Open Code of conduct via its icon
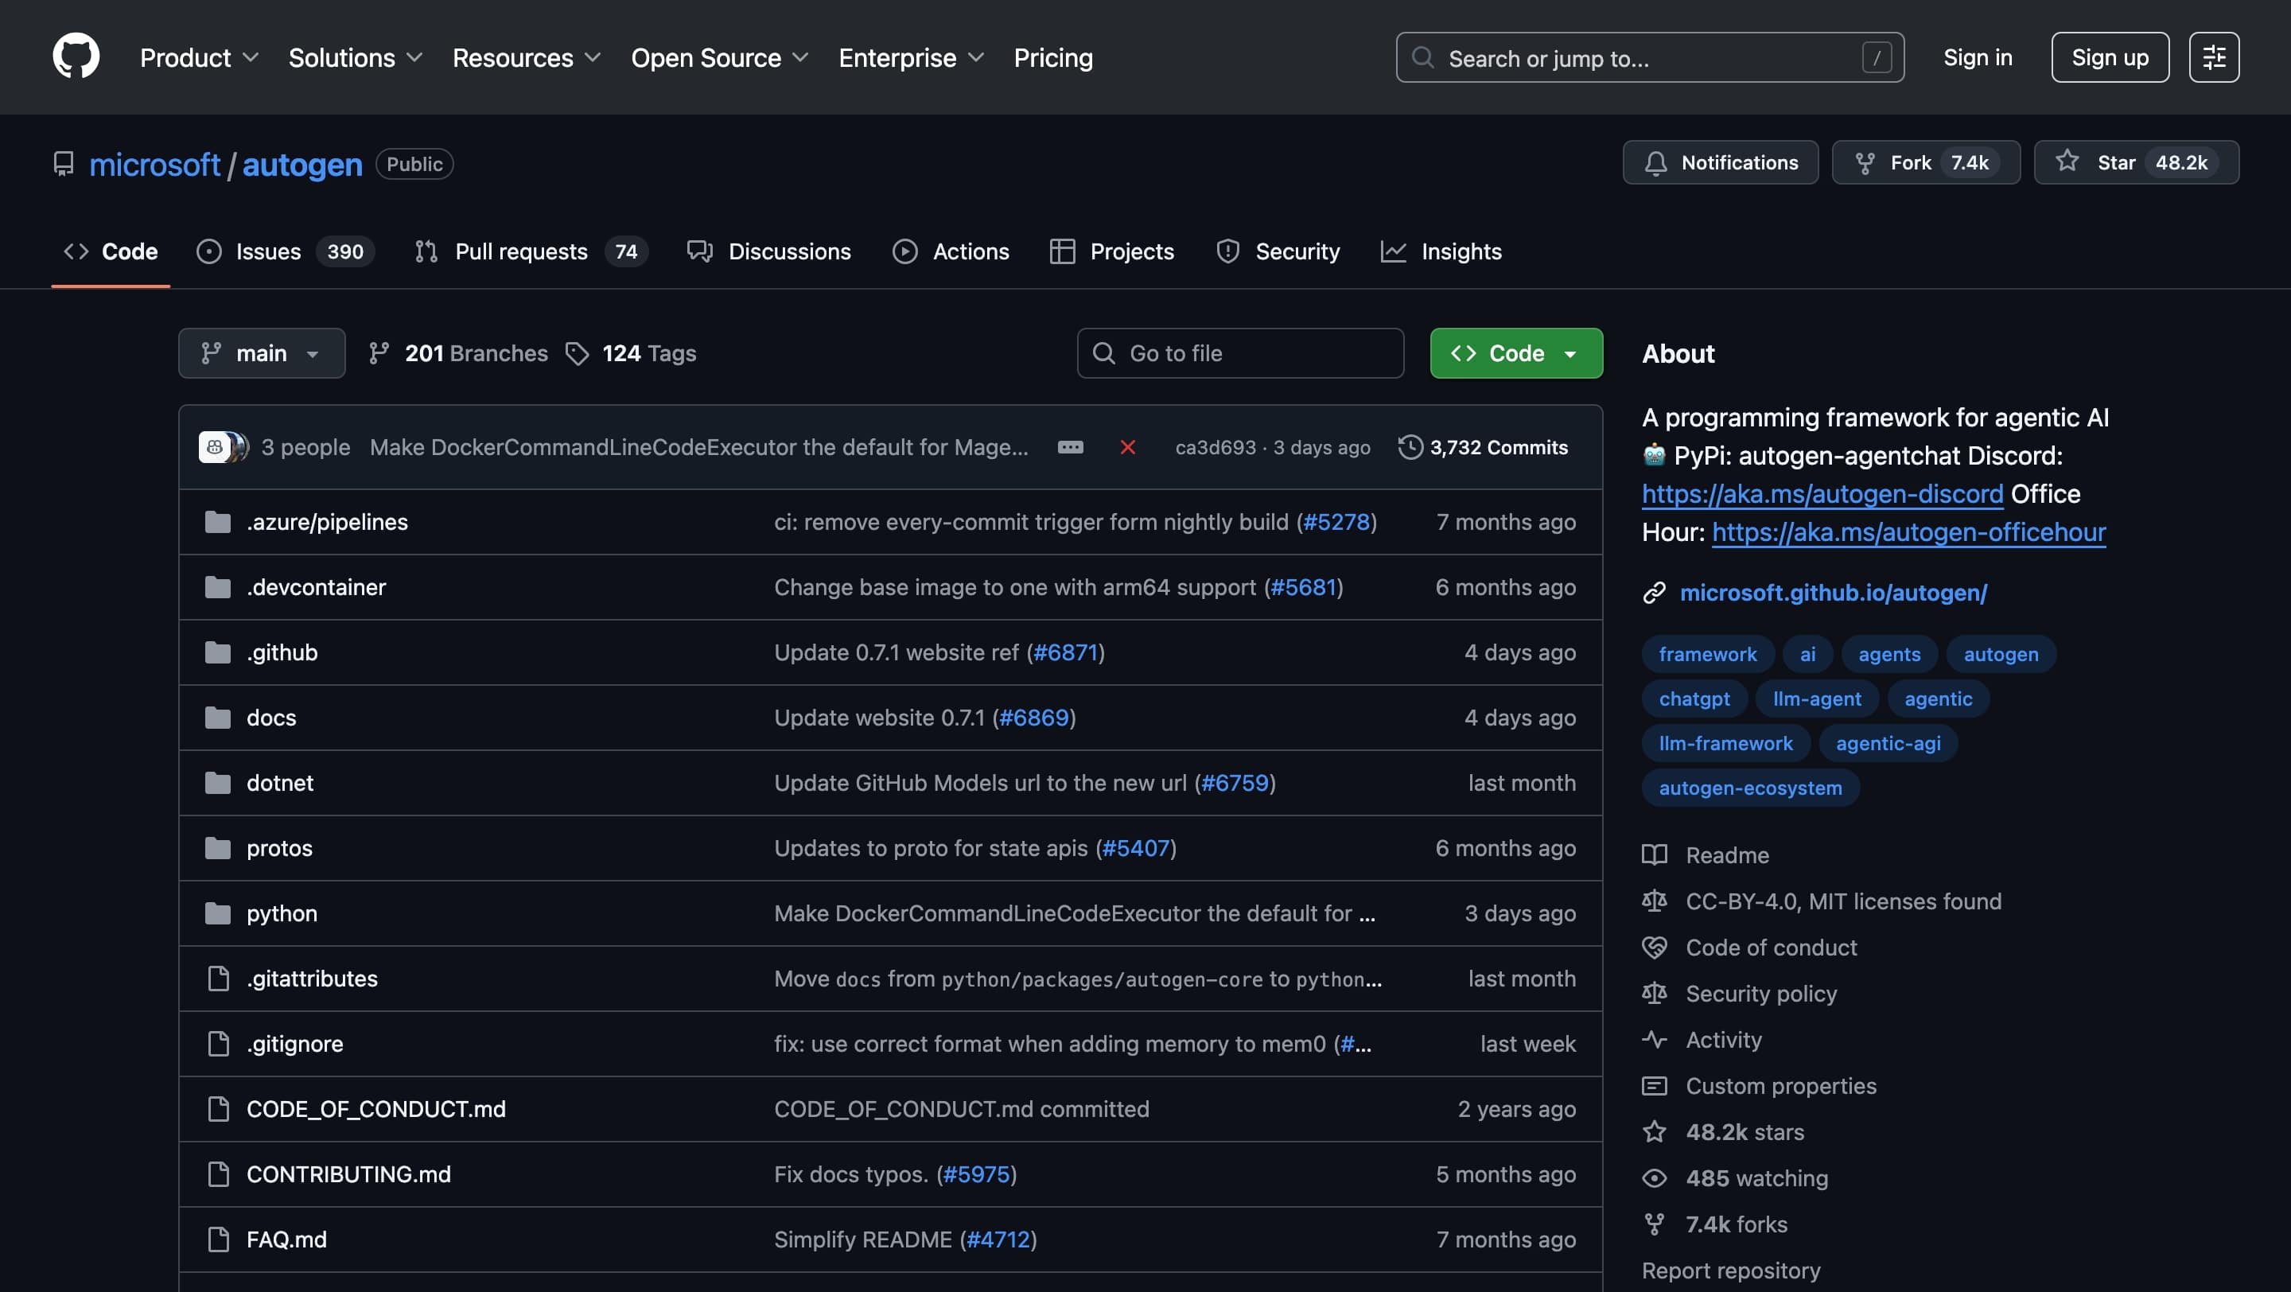2291x1292 pixels. [x=1655, y=947]
